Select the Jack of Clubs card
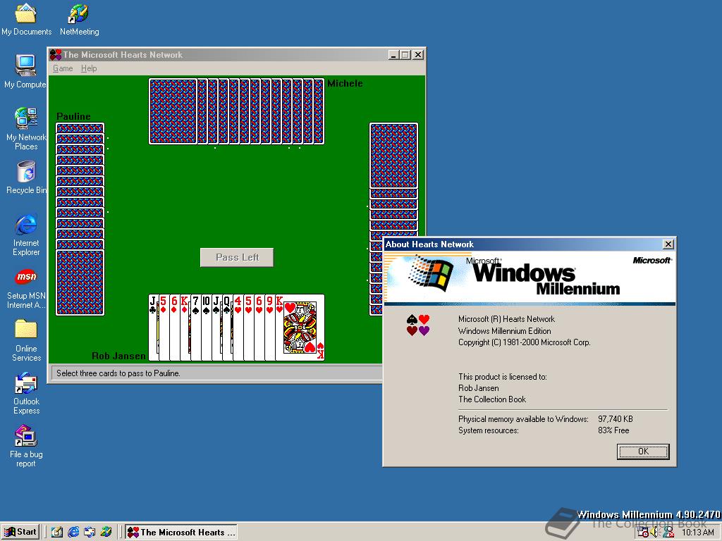The image size is (722, 541). pyautogui.click(x=153, y=328)
